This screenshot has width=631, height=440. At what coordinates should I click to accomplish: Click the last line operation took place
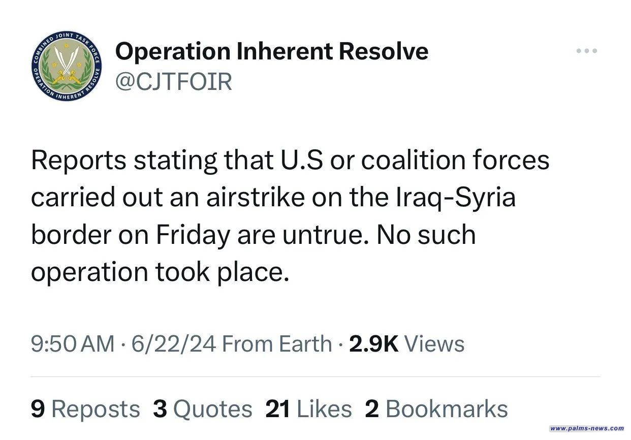[160, 272]
